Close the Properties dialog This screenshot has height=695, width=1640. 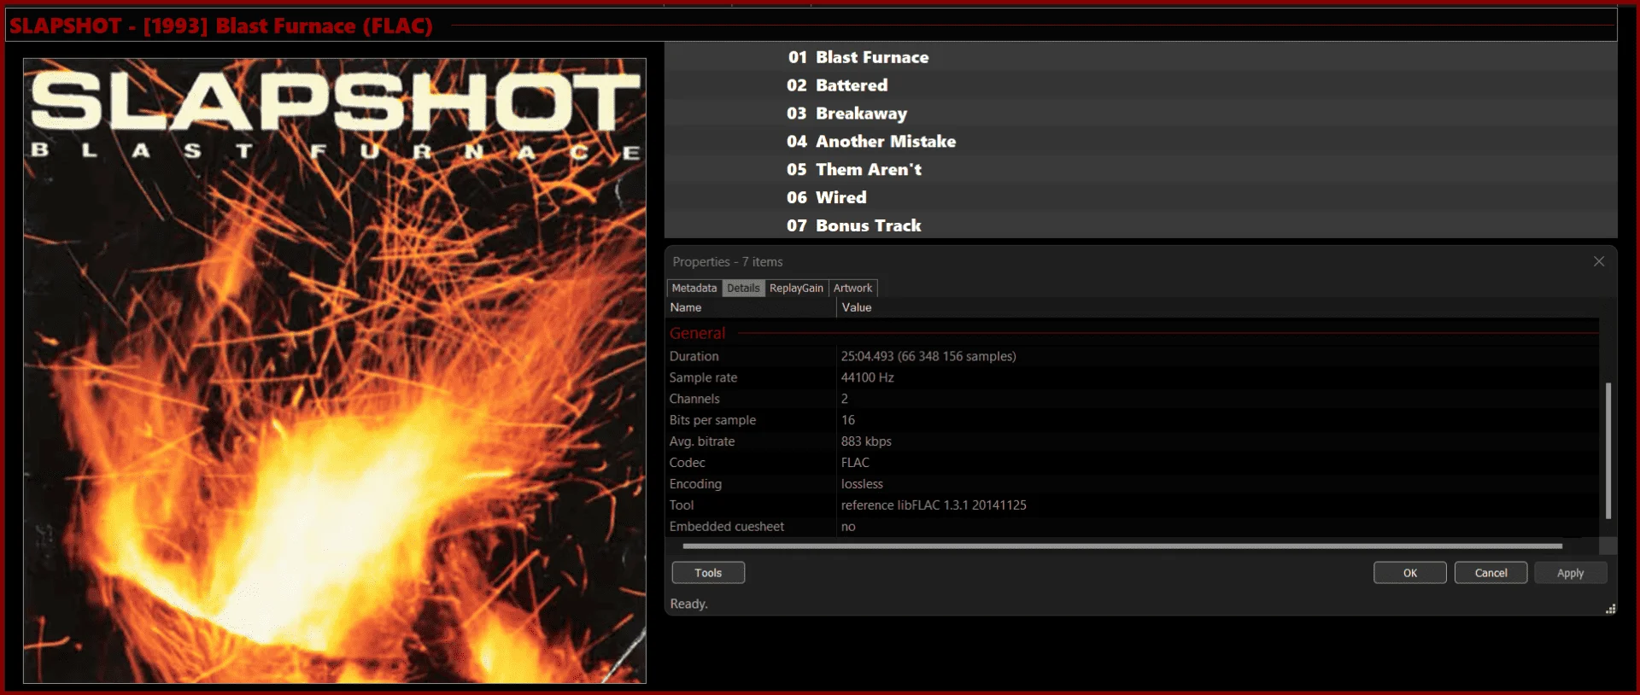1599,261
